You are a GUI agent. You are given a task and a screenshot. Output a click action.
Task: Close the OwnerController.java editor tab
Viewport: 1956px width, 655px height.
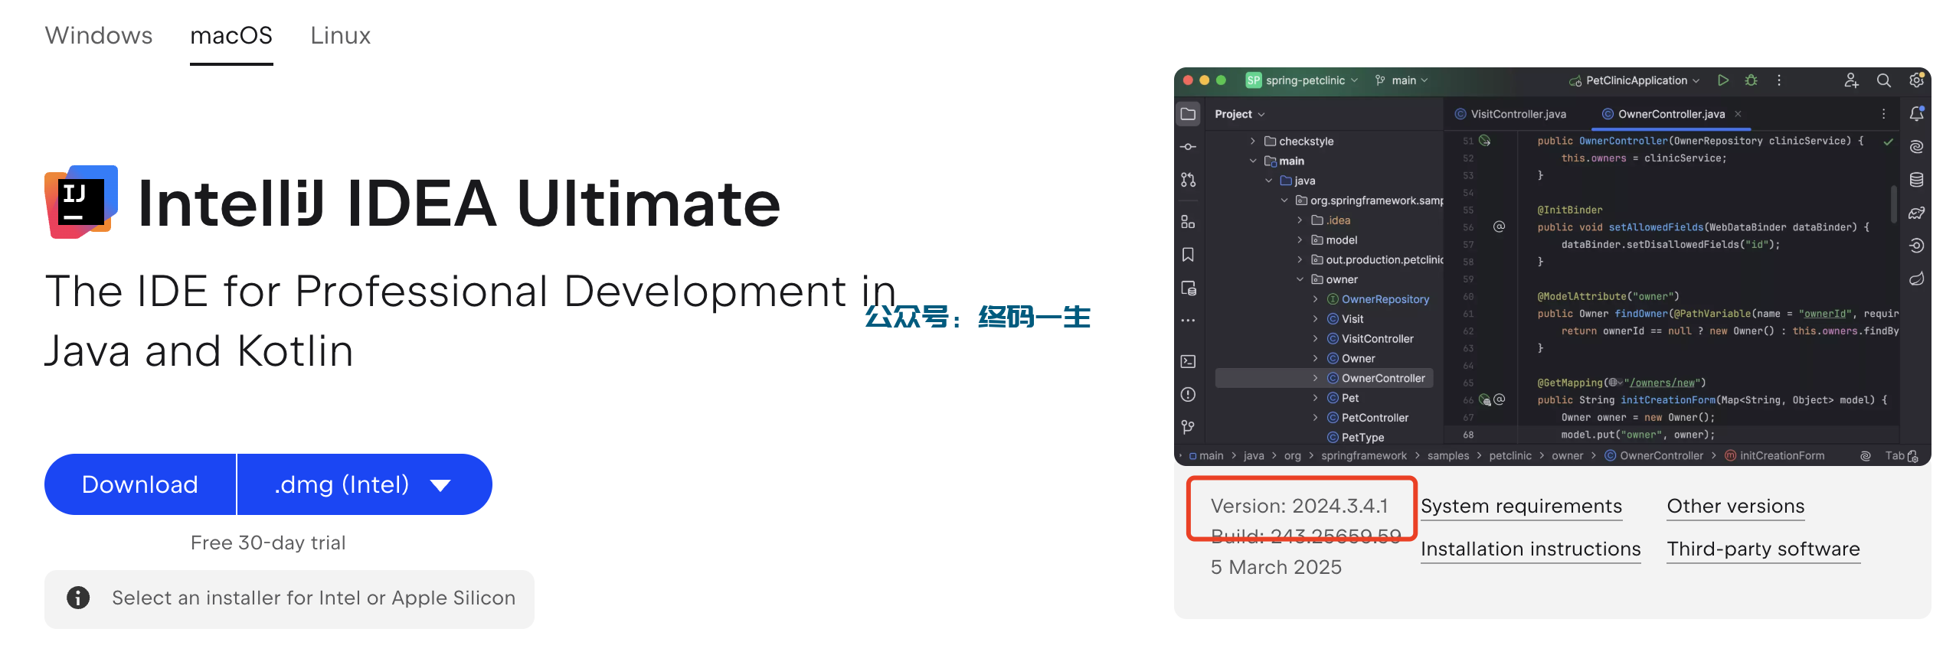click(1738, 114)
